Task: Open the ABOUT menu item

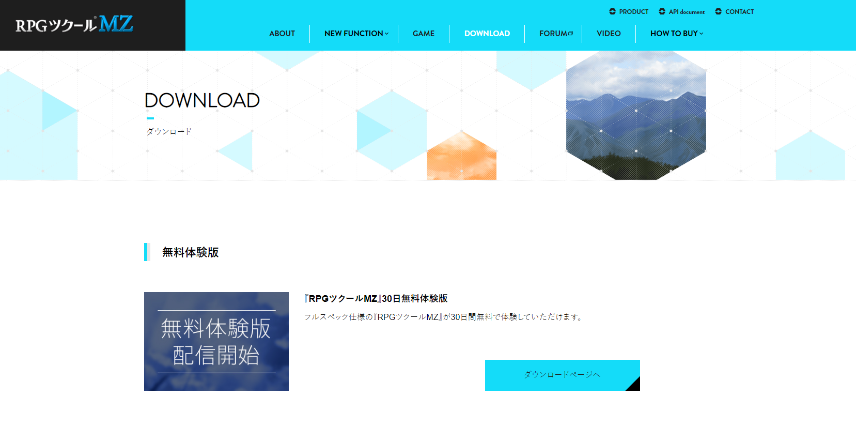Action: (282, 34)
